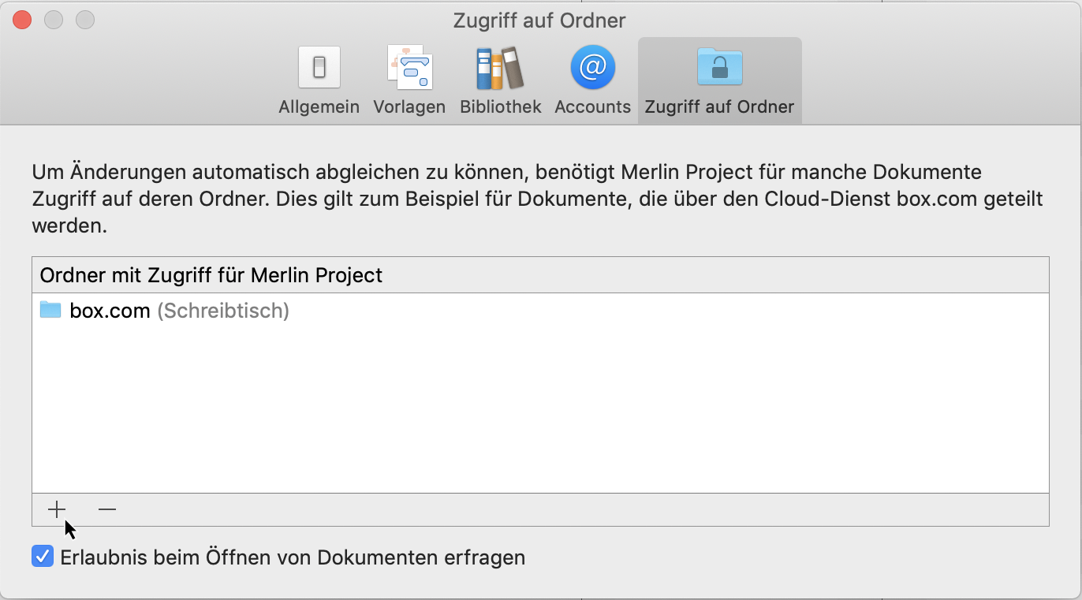Click the minus button to remove a folder
Image resolution: width=1082 pixels, height=600 pixels.
(x=106, y=509)
